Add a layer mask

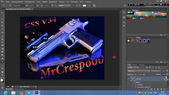pos(151,89)
